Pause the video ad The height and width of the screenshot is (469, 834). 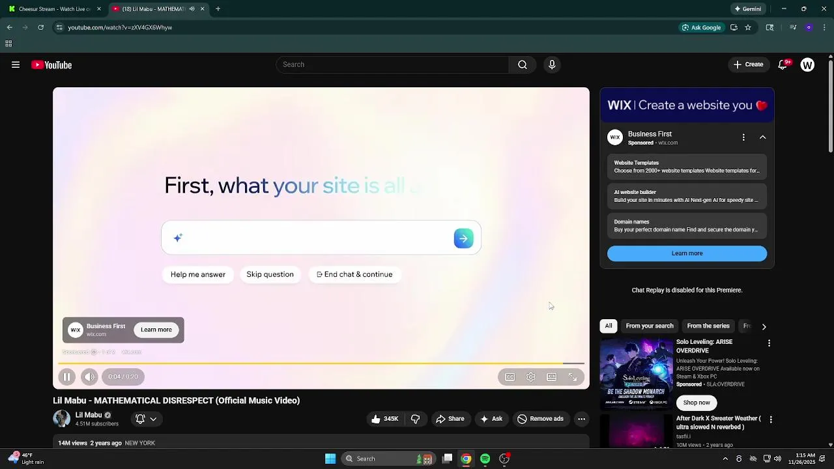click(66, 377)
